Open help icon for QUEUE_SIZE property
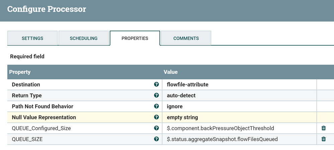 tap(156, 139)
